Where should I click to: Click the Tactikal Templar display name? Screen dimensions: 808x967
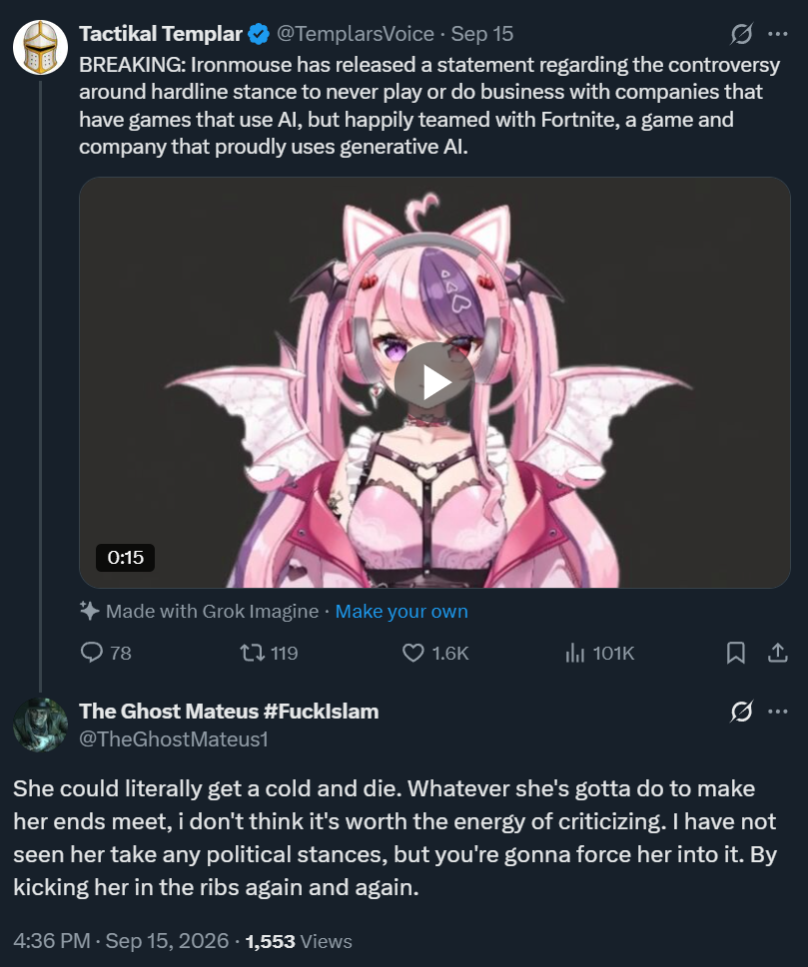tap(161, 34)
